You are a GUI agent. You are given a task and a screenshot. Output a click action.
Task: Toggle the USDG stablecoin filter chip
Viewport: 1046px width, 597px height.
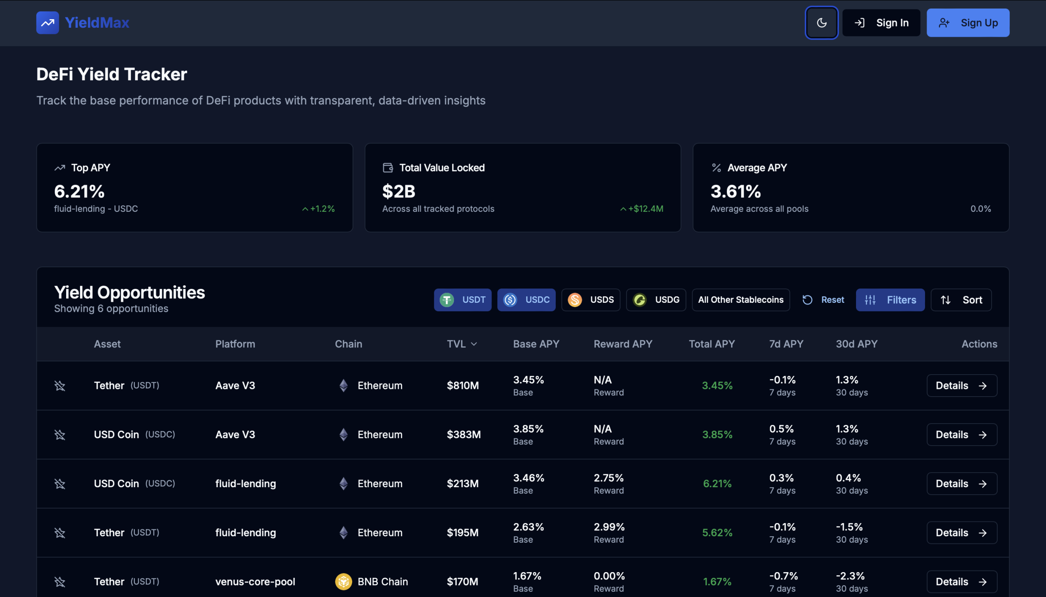pyautogui.click(x=656, y=300)
